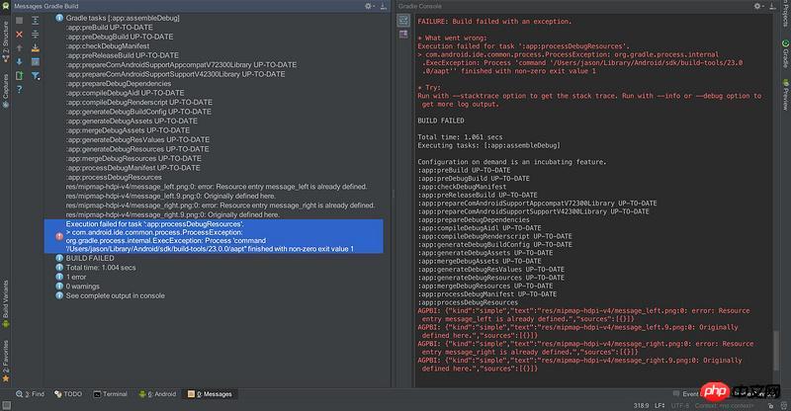Select message_left.png 'already defined' error row
The width and height of the screenshot is (791, 411).
click(217, 187)
